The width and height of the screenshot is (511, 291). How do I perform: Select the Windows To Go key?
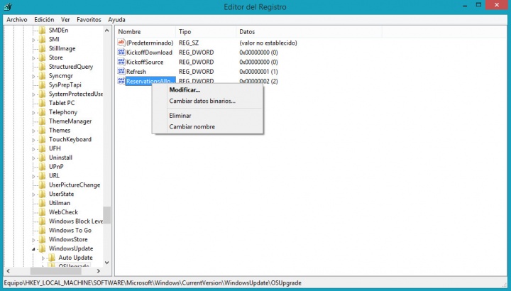(70, 231)
